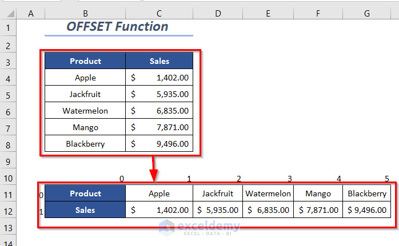
Task: Click the Product label in row 11
Action: point(85,193)
